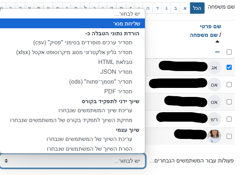Check the checkbox for user רש
Viewport: 247px width, 175px height.
point(229,119)
